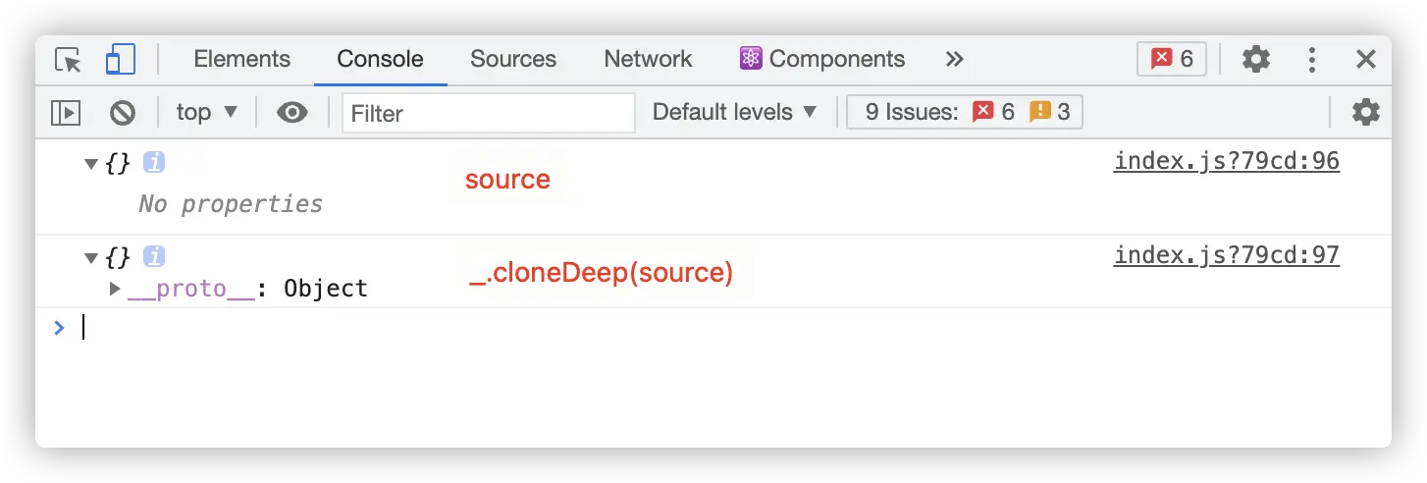Expand the __proto__ Object property
This screenshot has width=1427, height=483.
pyautogui.click(x=115, y=289)
